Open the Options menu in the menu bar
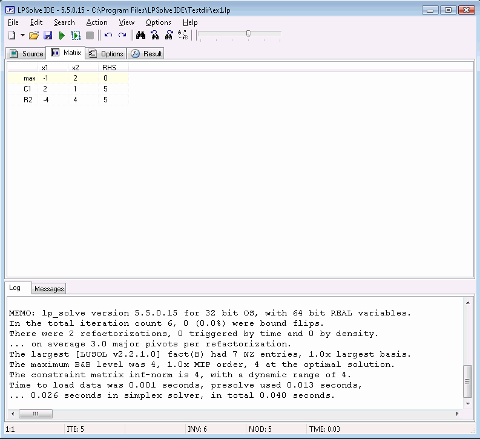Screen dimensions: 480x439 158,22
